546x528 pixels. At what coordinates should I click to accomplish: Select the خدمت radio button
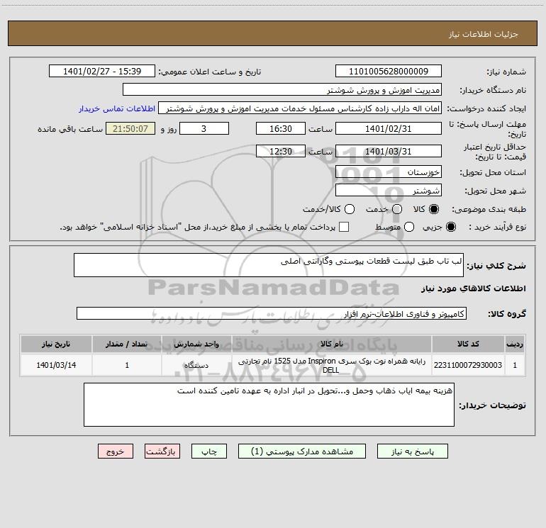tap(397, 209)
